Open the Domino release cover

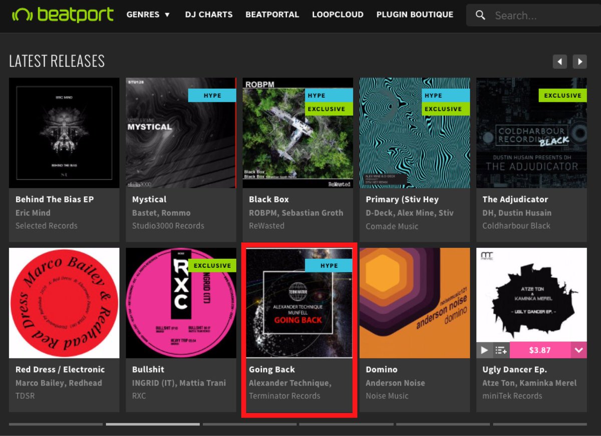415,303
